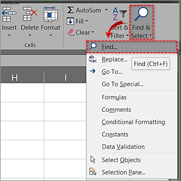Viewport: 181px width, 181px height.
Task: Click the Clear button label
Action: click(x=83, y=33)
